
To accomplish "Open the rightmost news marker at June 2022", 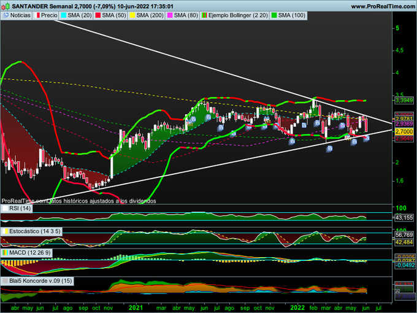I will point(367,138).
